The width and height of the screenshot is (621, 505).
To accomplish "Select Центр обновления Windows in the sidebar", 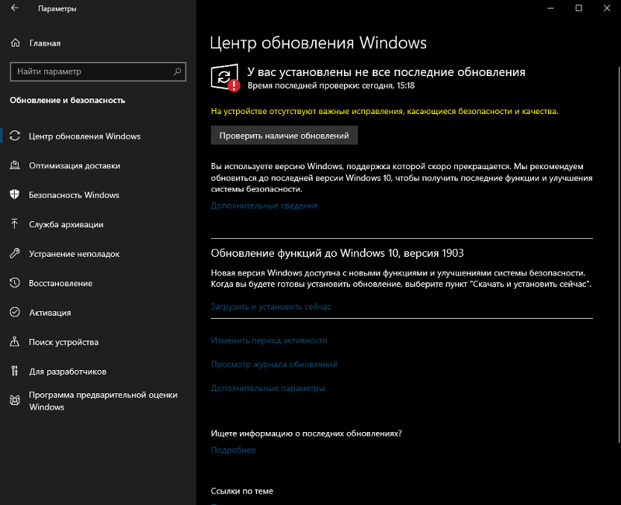I will [x=85, y=137].
